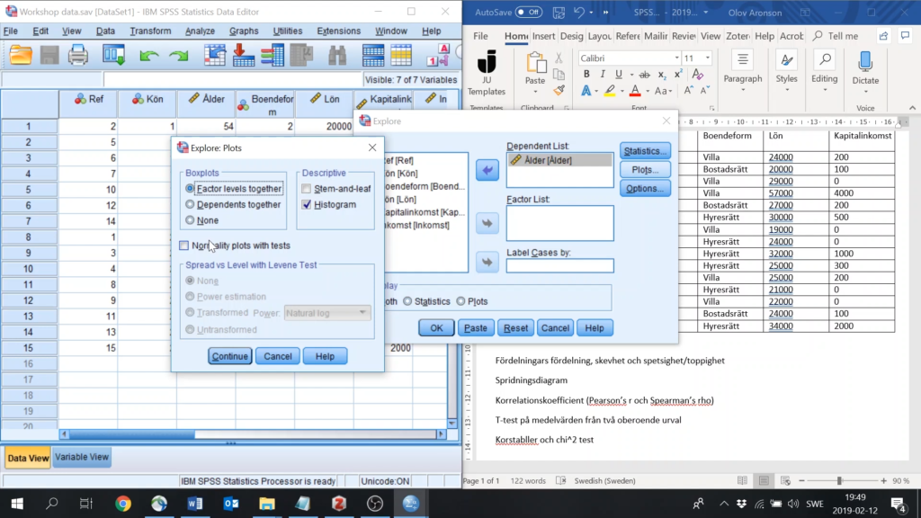This screenshot has width=921, height=518.
Task: Click the Options... button in Explore dialog
Action: [645, 189]
